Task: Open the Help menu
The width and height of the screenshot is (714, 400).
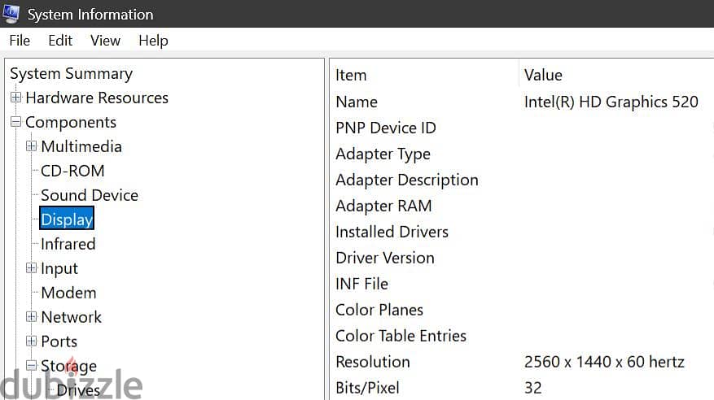Action: [x=153, y=41]
